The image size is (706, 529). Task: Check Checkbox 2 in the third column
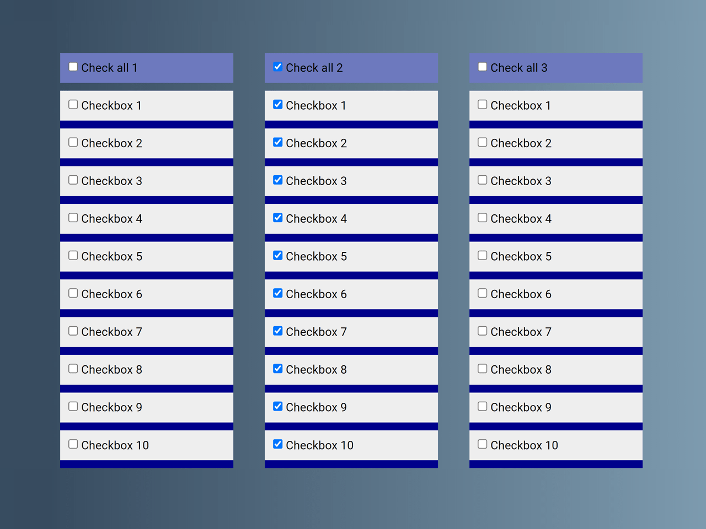coord(482,142)
